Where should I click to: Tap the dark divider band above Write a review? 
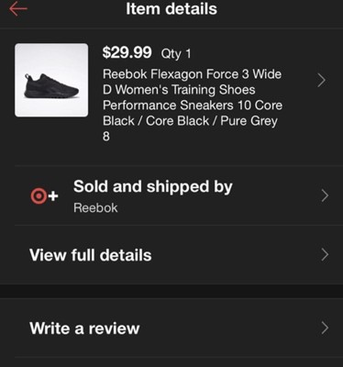(171, 291)
